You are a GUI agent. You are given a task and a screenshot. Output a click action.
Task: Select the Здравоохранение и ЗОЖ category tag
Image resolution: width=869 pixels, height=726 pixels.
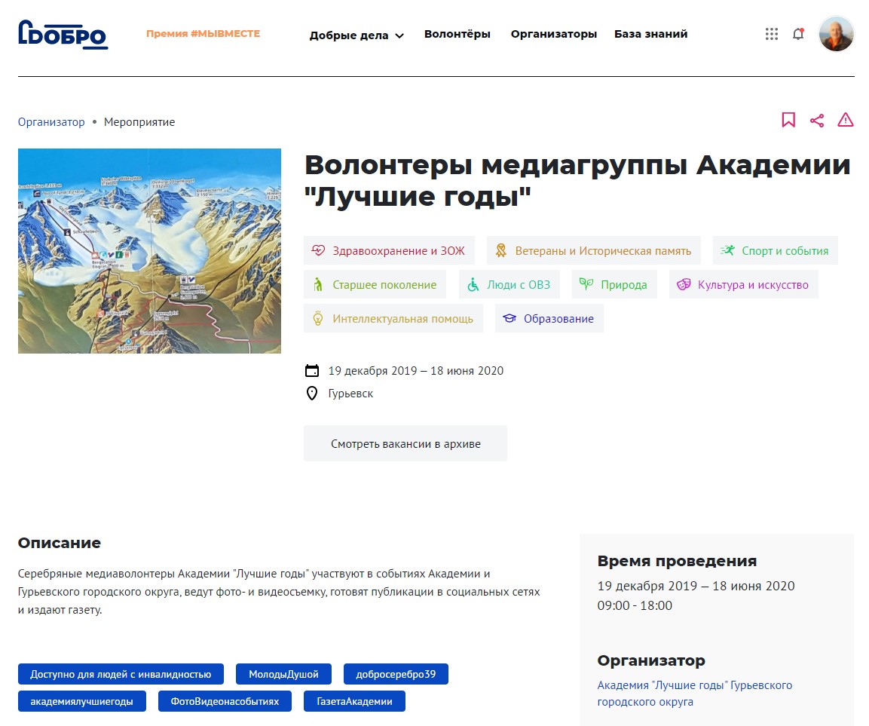[389, 250]
